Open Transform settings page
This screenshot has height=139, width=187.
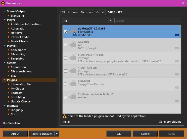pyautogui.click(x=17, y=16)
